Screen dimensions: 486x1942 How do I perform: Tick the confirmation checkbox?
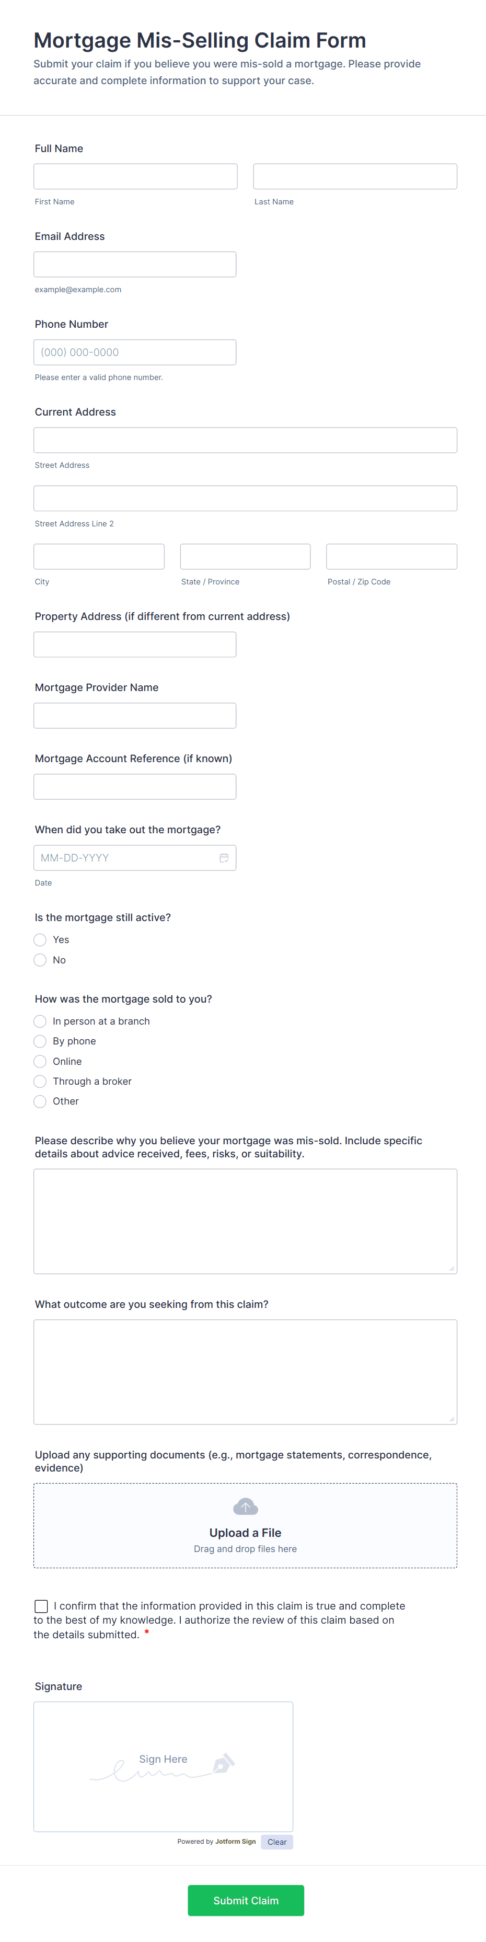point(41,1606)
